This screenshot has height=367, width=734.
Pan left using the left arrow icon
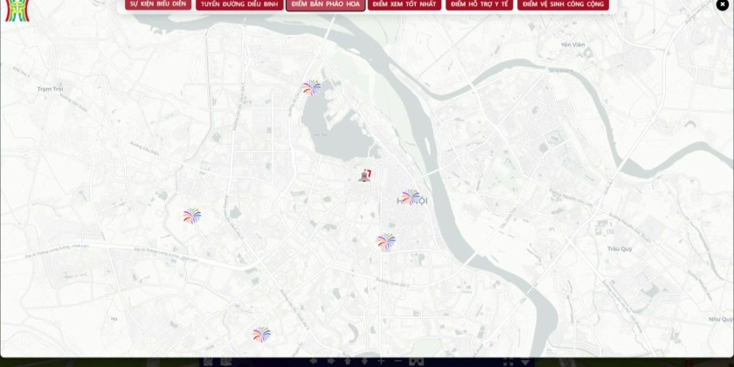click(x=314, y=362)
